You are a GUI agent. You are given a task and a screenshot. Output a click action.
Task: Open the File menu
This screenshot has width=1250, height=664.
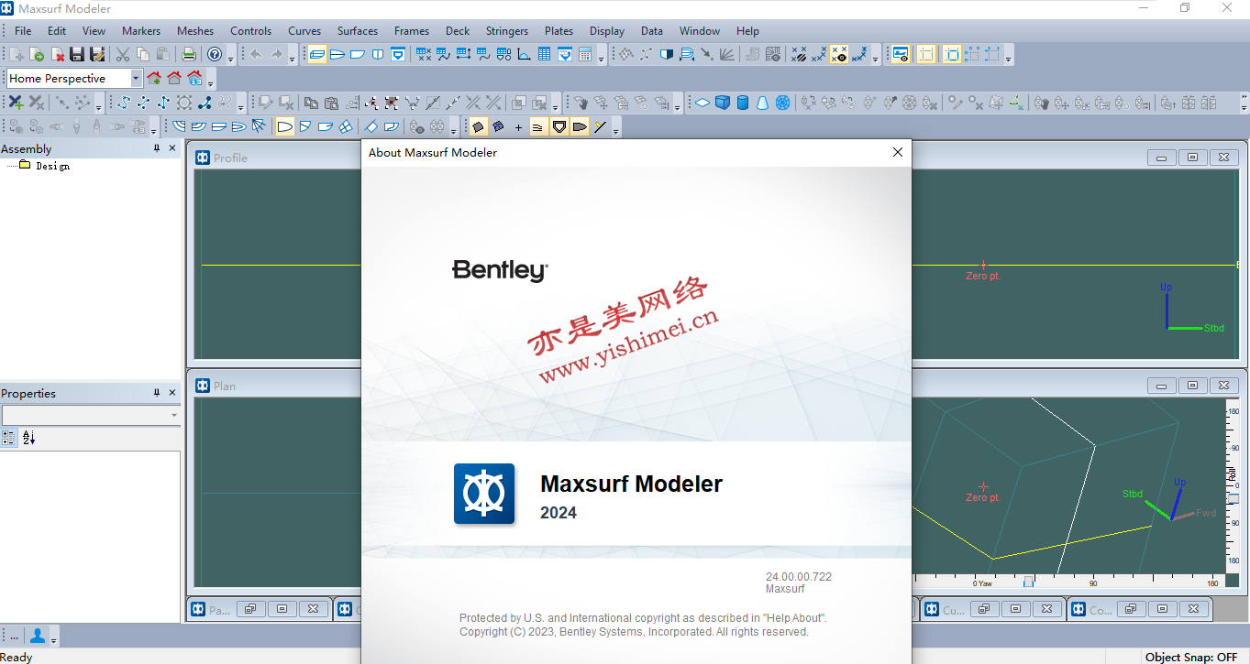(x=23, y=30)
